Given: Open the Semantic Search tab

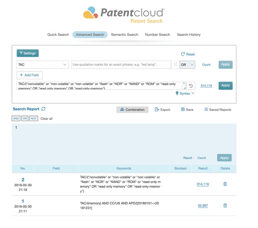Looking at the screenshot, I should point(124,35).
